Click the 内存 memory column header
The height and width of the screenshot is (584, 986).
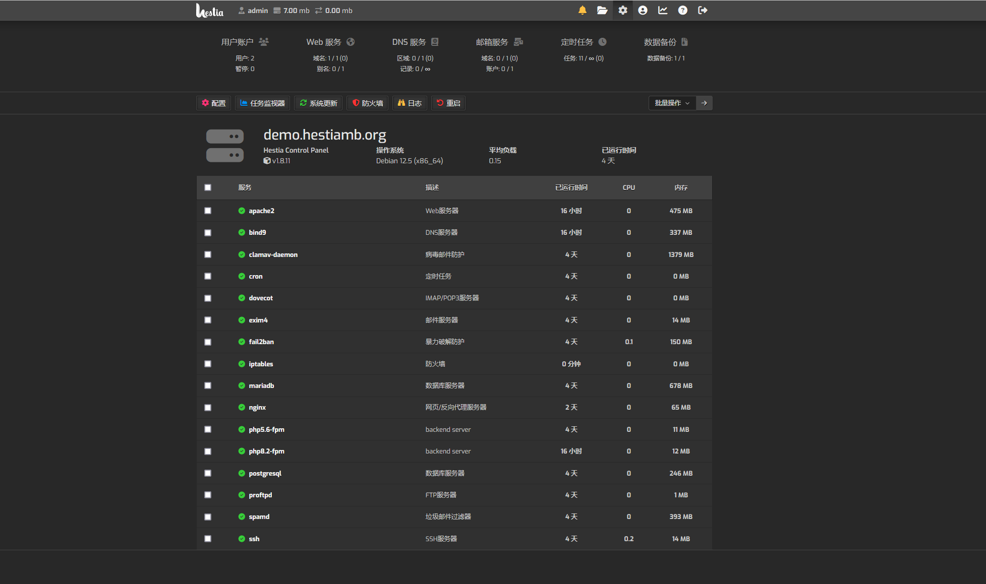coord(681,187)
